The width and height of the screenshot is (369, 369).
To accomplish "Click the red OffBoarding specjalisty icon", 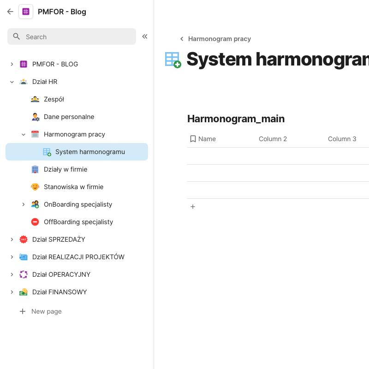I will coord(35,222).
